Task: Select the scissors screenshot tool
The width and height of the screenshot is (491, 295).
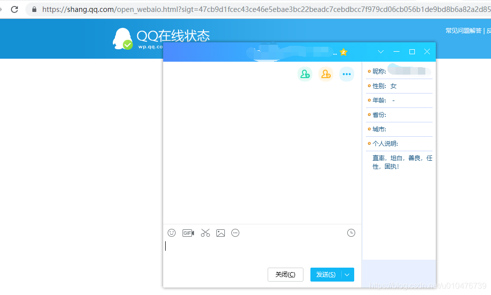Action: [205, 233]
